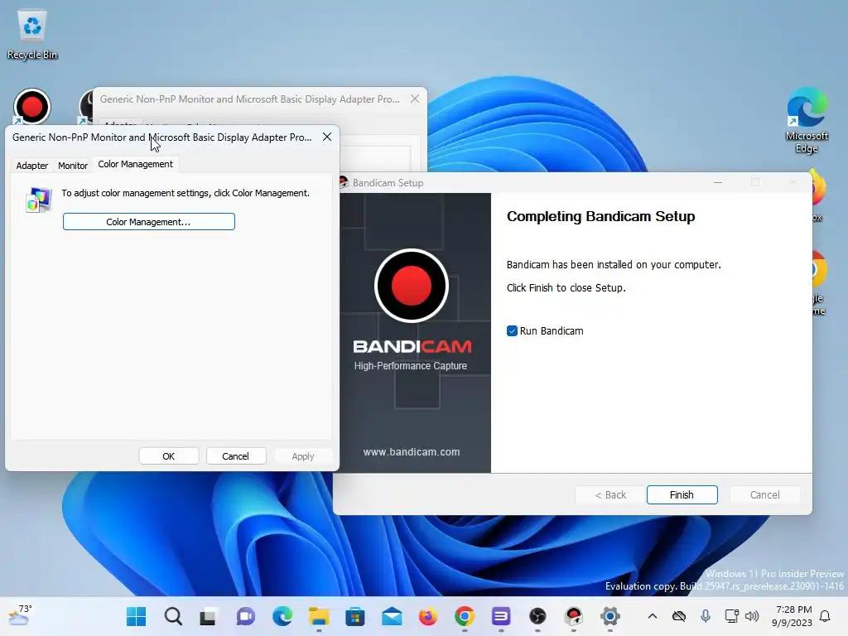Open the Bandicam desktop shortcut icon
The width and height of the screenshot is (848, 636).
[32, 107]
